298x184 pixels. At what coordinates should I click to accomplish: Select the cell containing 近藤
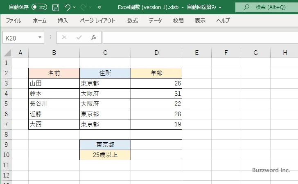point(54,114)
